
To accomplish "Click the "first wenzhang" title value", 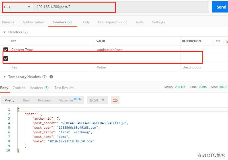I will [75, 132].
